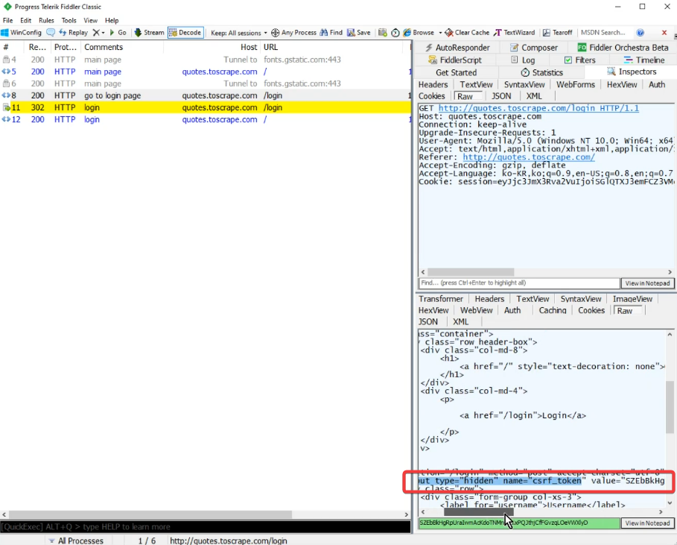Open the Keep: All sessions dropdown

pyautogui.click(x=239, y=33)
